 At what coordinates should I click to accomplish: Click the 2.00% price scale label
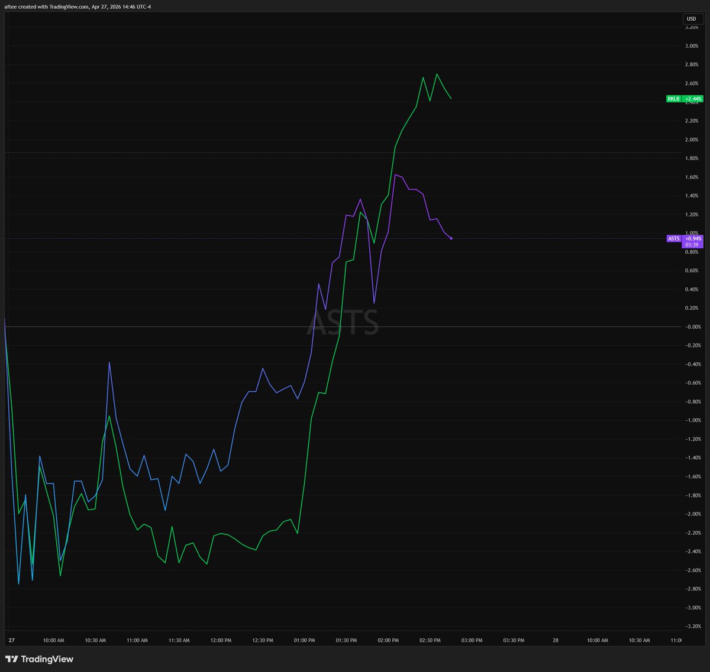[691, 139]
